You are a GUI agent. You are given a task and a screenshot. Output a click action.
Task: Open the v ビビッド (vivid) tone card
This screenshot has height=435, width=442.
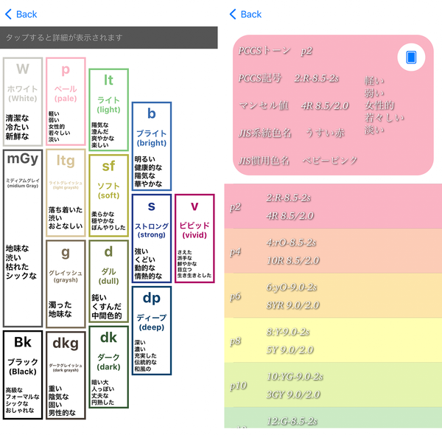point(194,238)
